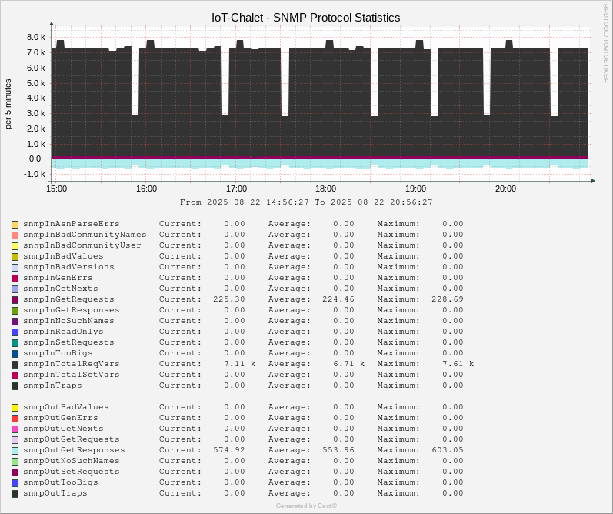Click the snmpInAsnParseErrs legend color swatch
The image size is (613, 514).
tap(15, 225)
